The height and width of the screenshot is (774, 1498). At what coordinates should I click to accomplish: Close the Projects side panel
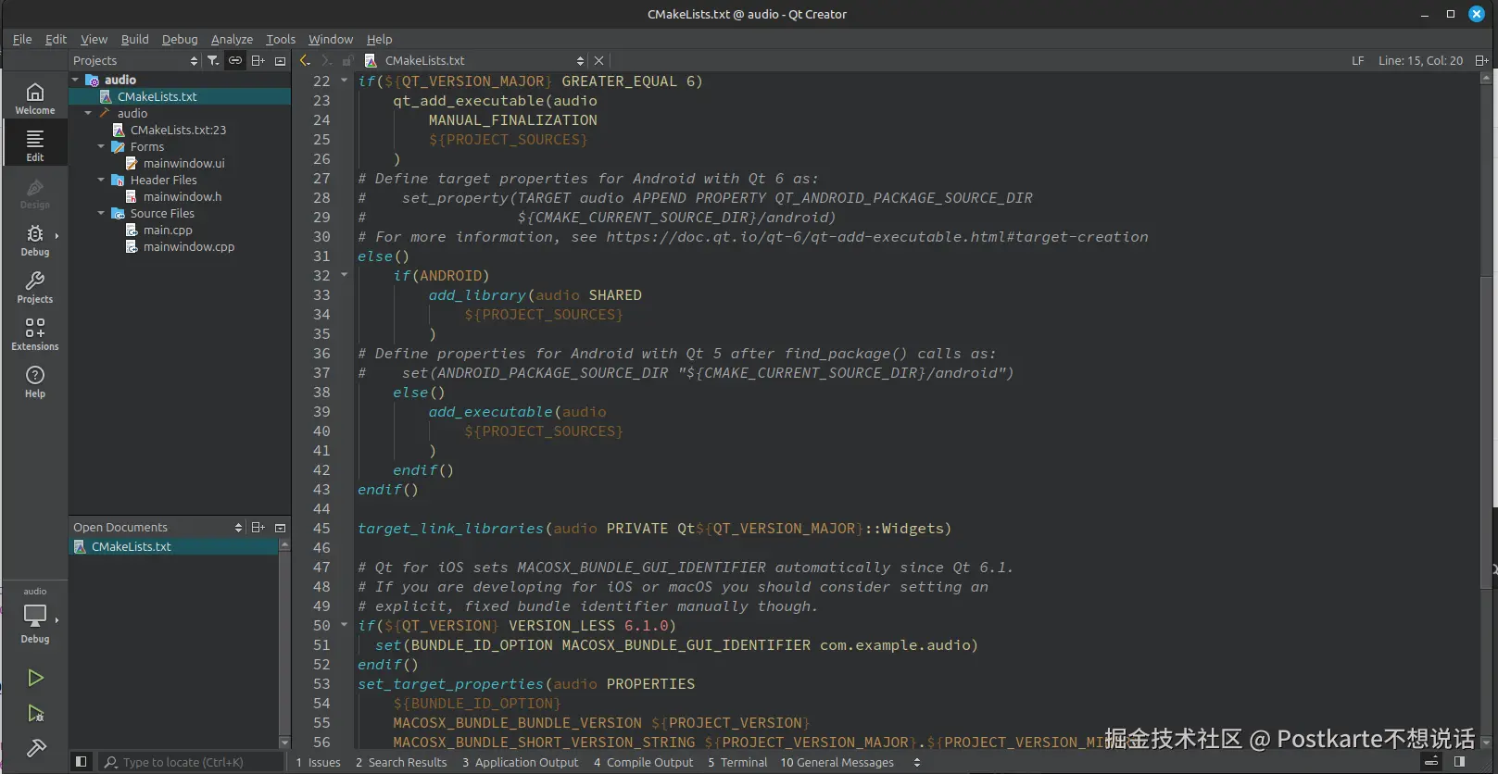coord(280,60)
